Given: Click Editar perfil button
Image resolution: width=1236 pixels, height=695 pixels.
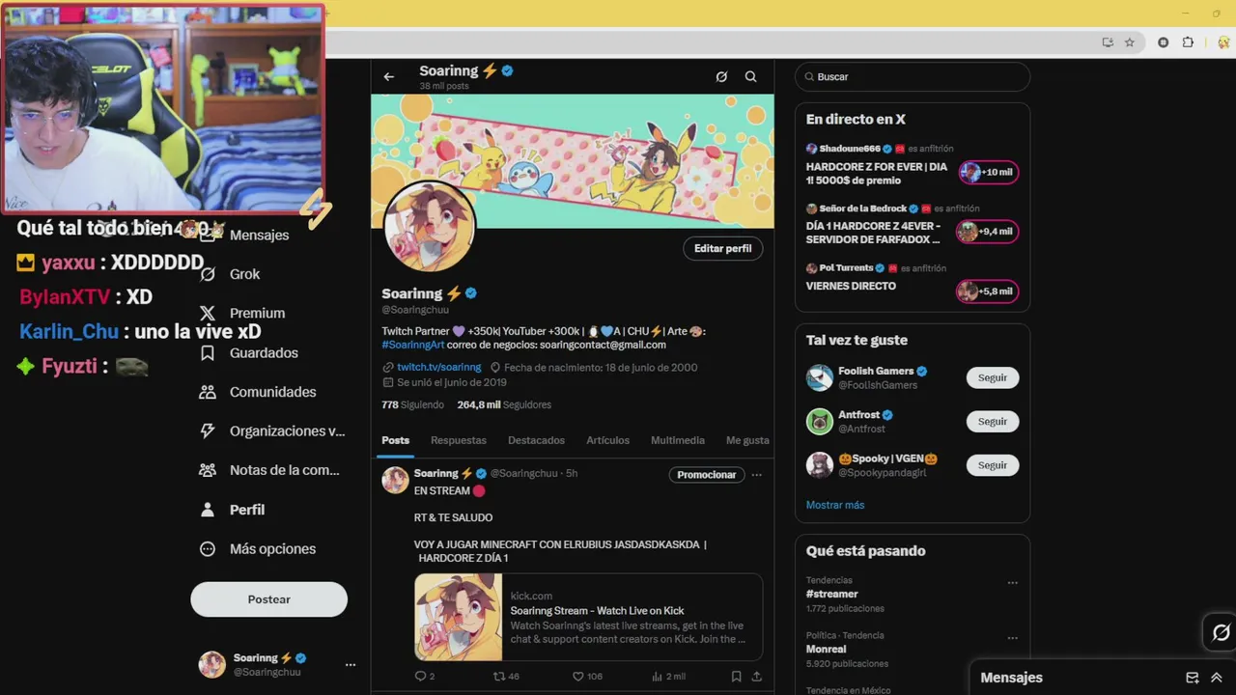Looking at the screenshot, I should pos(722,248).
